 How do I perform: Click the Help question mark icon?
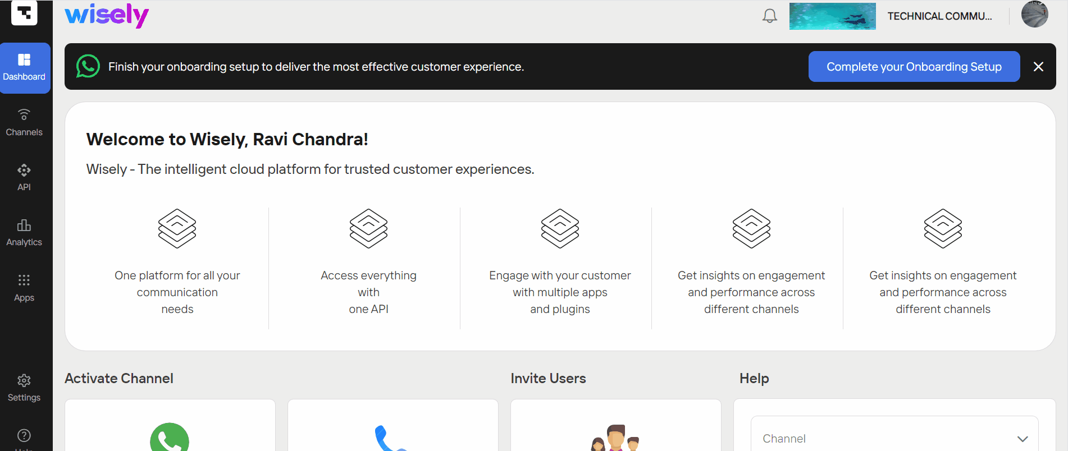(24, 435)
